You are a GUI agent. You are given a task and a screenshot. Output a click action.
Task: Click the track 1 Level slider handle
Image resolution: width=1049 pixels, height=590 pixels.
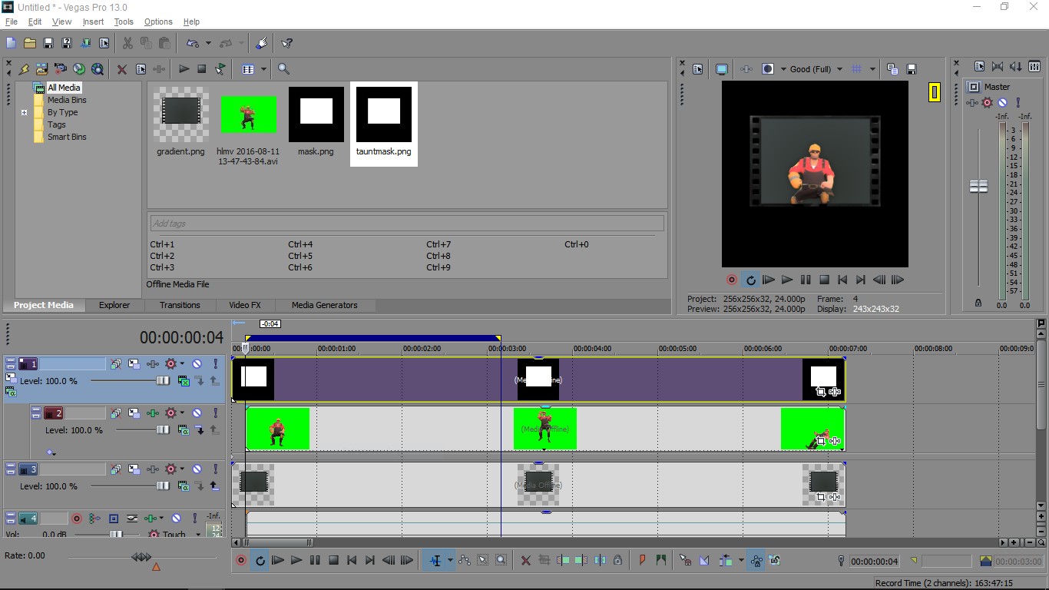coord(163,381)
